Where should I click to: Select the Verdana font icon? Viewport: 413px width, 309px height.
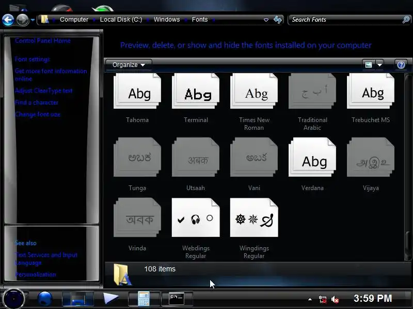[x=312, y=157]
